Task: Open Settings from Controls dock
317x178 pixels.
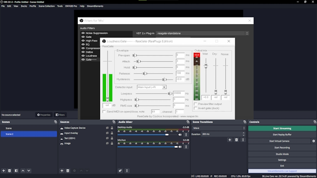Action: click(x=282, y=160)
